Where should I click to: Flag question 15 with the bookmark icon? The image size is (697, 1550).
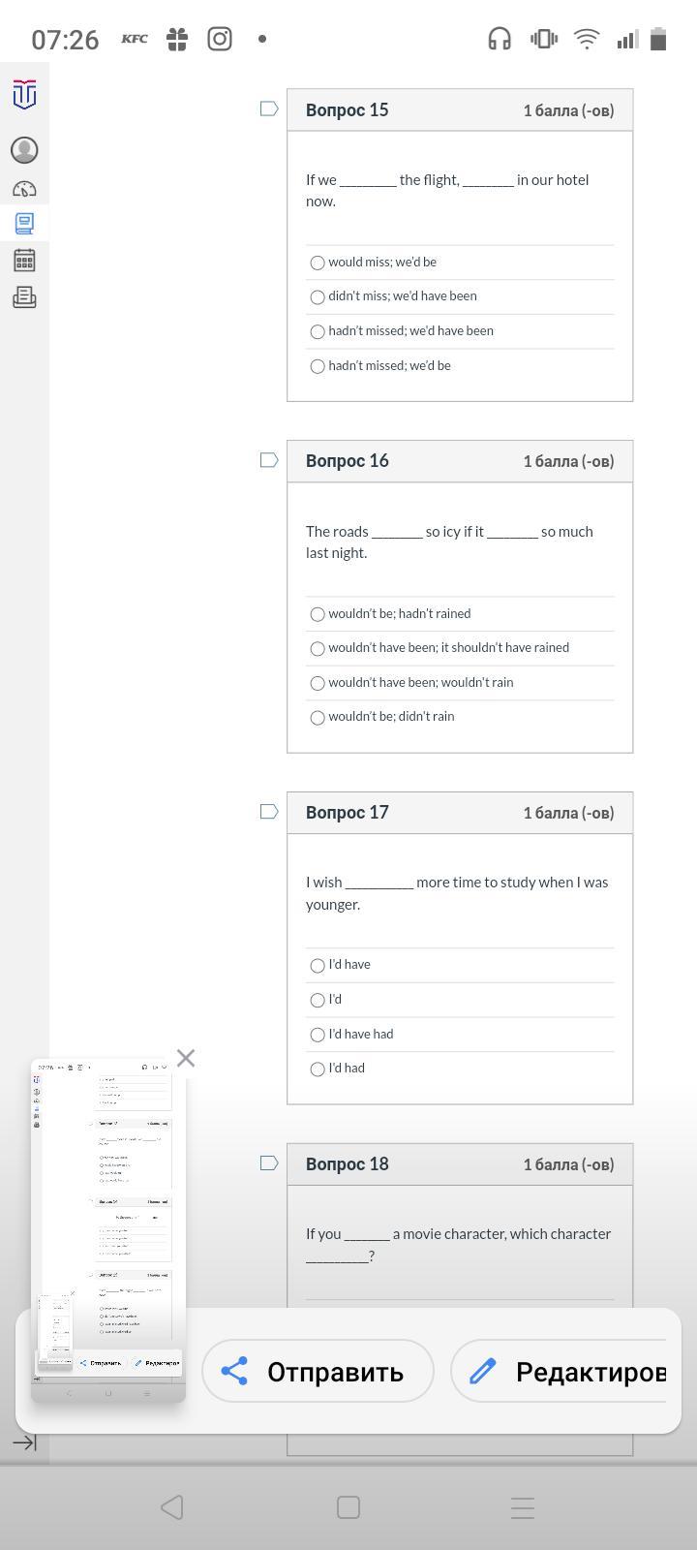pos(269,108)
